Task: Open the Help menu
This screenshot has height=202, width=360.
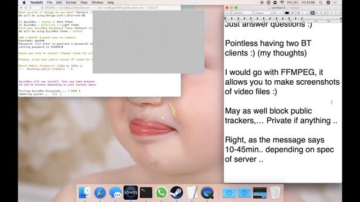Action: [111, 2]
